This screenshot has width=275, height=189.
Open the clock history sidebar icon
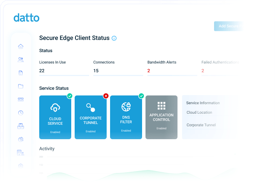coord(21,113)
